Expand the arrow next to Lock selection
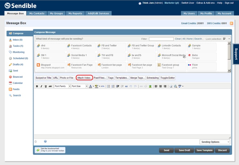 point(229,39)
